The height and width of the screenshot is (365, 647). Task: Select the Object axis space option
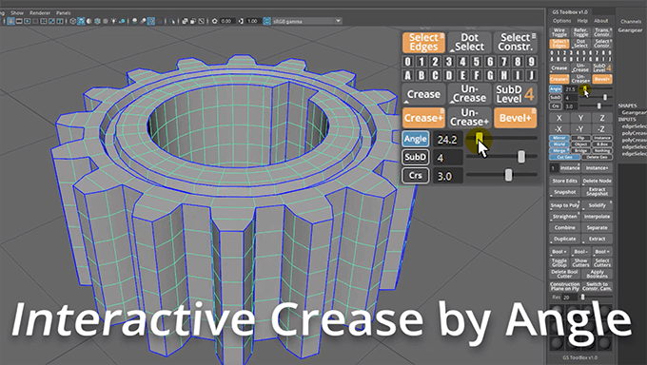click(x=580, y=144)
